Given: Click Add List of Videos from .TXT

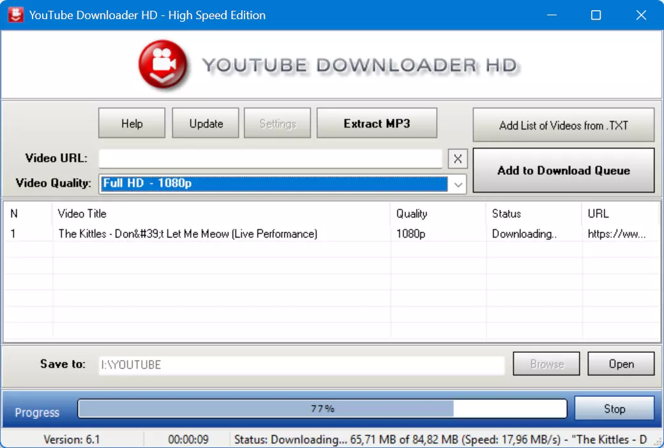Looking at the screenshot, I should (x=564, y=125).
